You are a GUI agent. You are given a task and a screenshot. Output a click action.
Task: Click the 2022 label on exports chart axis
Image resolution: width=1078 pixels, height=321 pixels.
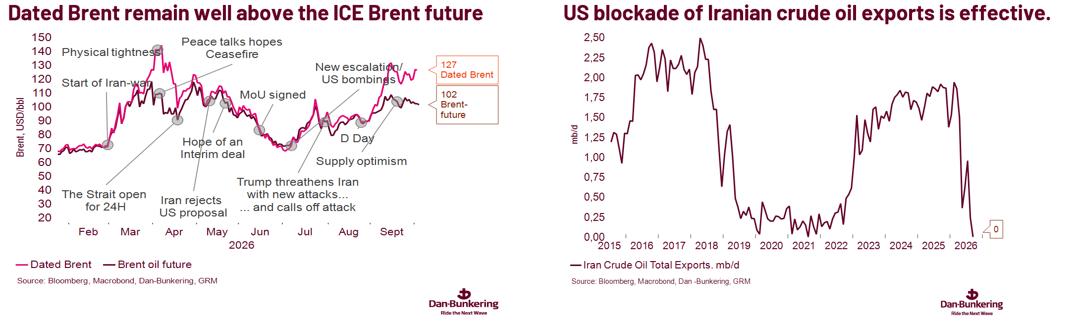point(836,246)
